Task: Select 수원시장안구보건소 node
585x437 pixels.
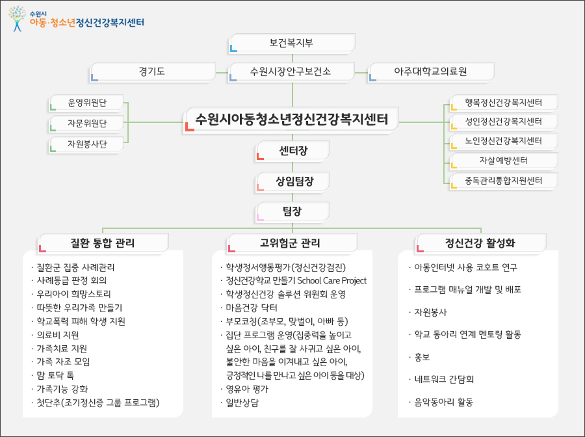Action: [291, 72]
